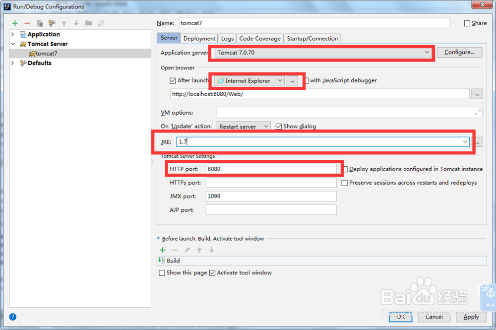Open help via the question mark icon
The height and width of the screenshot is (330, 496).
pos(12,317)
